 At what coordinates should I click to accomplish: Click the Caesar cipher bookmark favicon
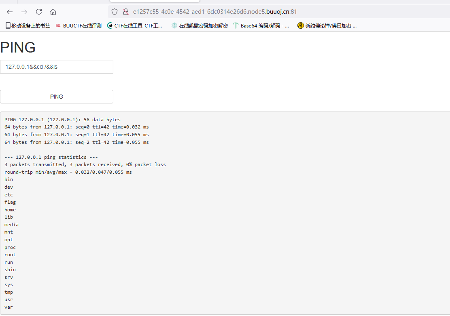174,26
